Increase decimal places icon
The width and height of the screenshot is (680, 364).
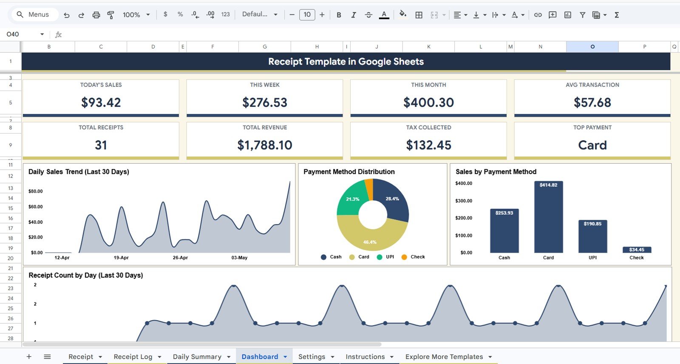(210, 14)
